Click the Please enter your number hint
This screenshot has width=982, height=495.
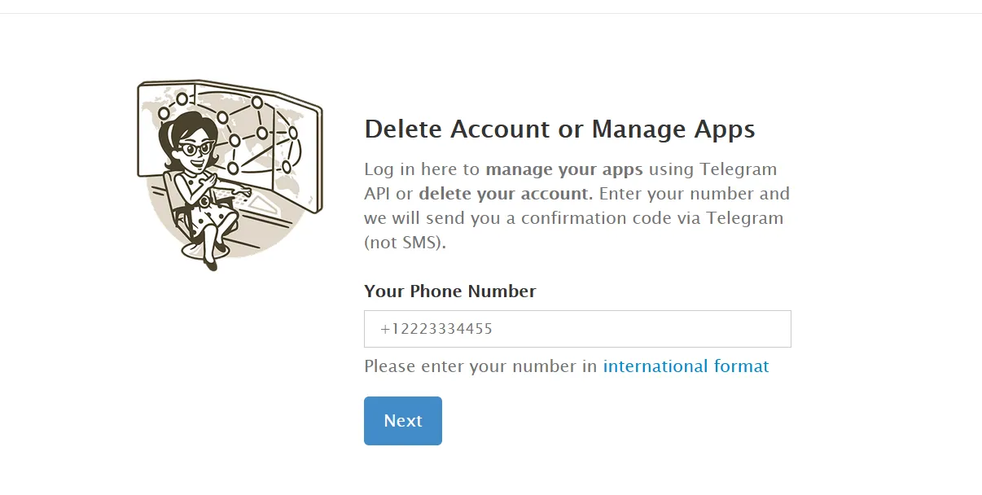pyautogui.click(x=480, y=366)
